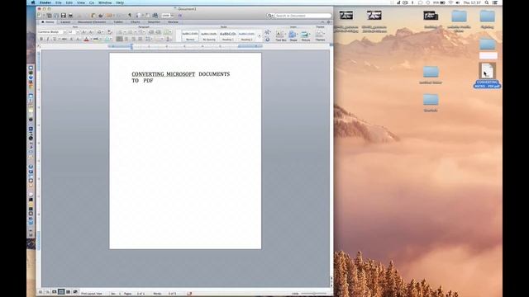Image resolution: width=529 pixels, height=297 pixels.
Task: Open the File menu in menu bar
Action: point(59,2)
